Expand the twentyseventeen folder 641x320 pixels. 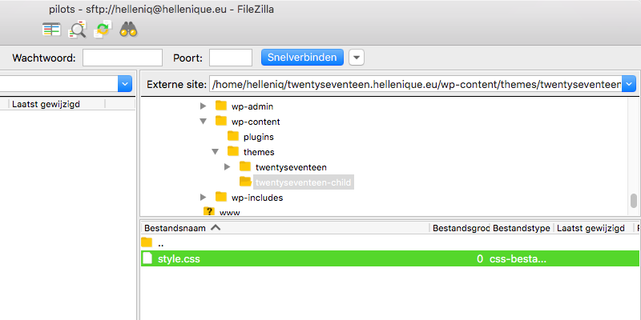point(228,167)
